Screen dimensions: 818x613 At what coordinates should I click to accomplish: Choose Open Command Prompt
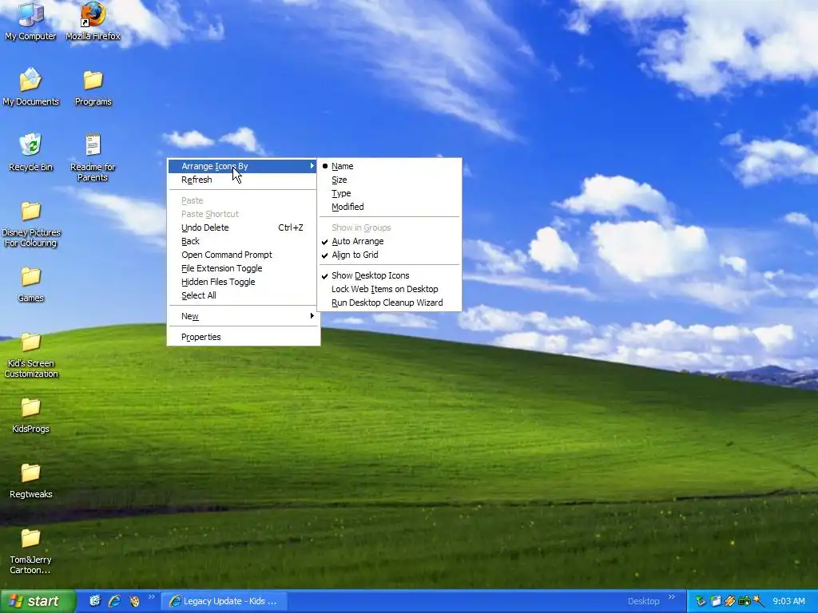point(243,255)
